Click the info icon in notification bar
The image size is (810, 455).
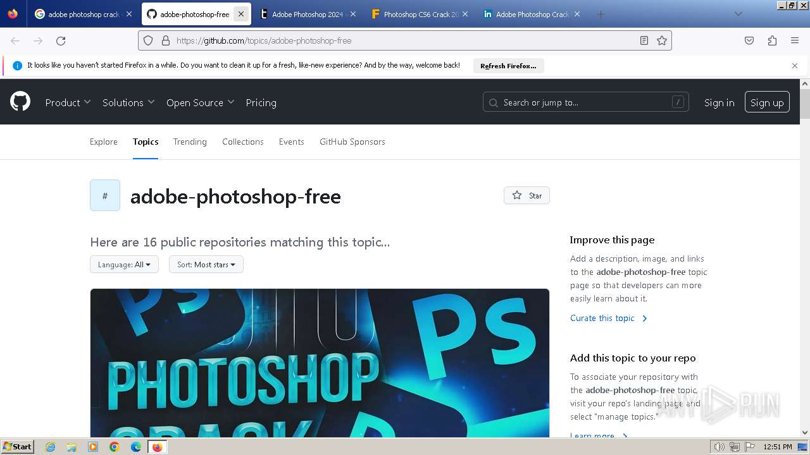pos(17,66)
